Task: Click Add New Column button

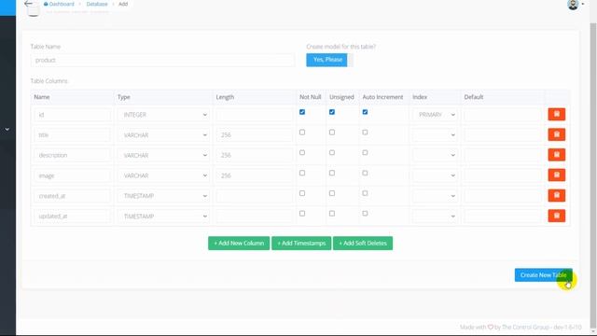Action: (x=239, y=243)
